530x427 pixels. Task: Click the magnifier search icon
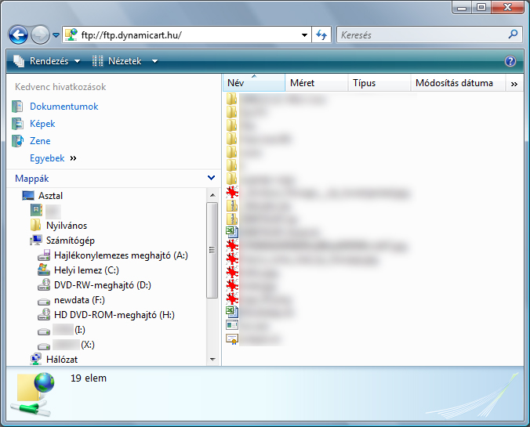[x=513, y=34]
